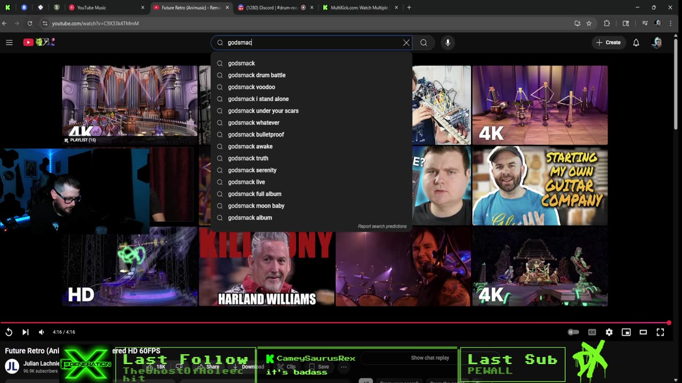Replay the video with the replay button

point(9,332)
